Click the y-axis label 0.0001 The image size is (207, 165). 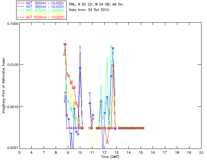click(13, 148)
